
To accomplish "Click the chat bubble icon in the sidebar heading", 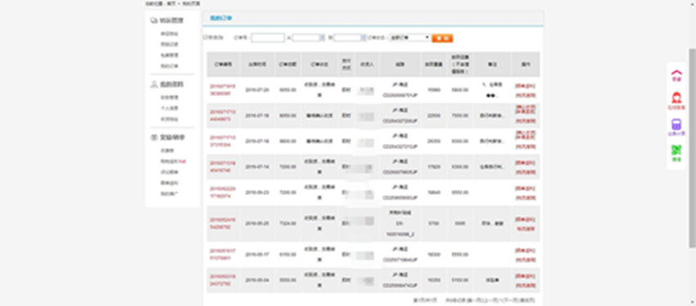I will [x=154, y=20].
